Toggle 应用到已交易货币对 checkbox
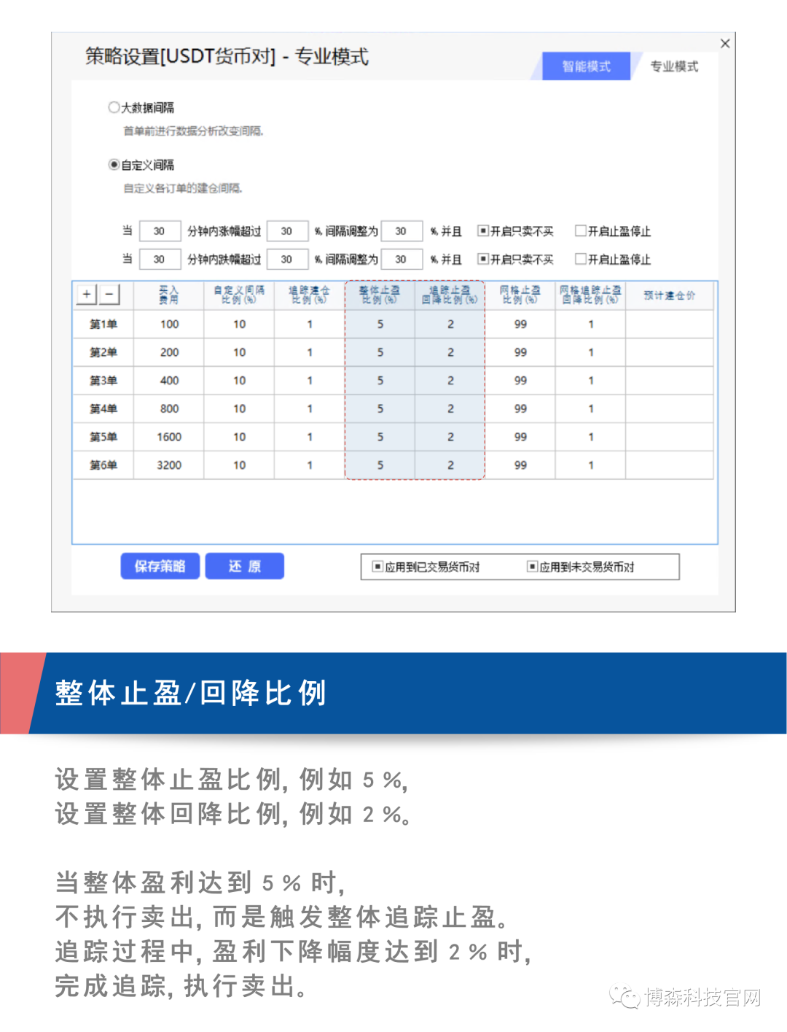The image size is (787, 1032). click(377, 567)
